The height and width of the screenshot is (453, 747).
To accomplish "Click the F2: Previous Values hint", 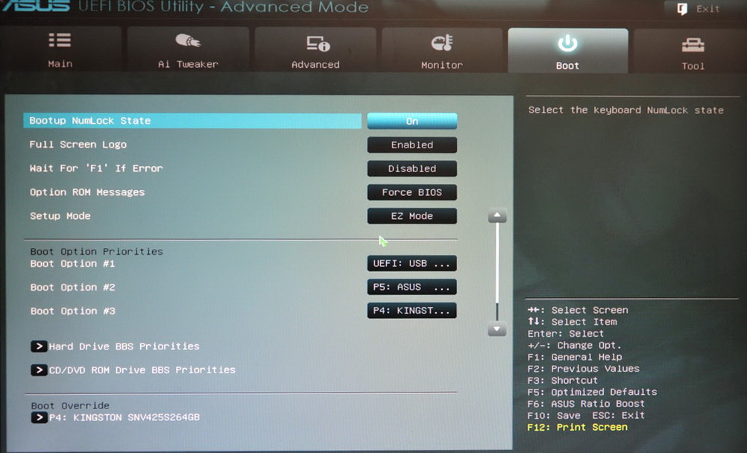I will pyautogui.click(x=583, y=369).
